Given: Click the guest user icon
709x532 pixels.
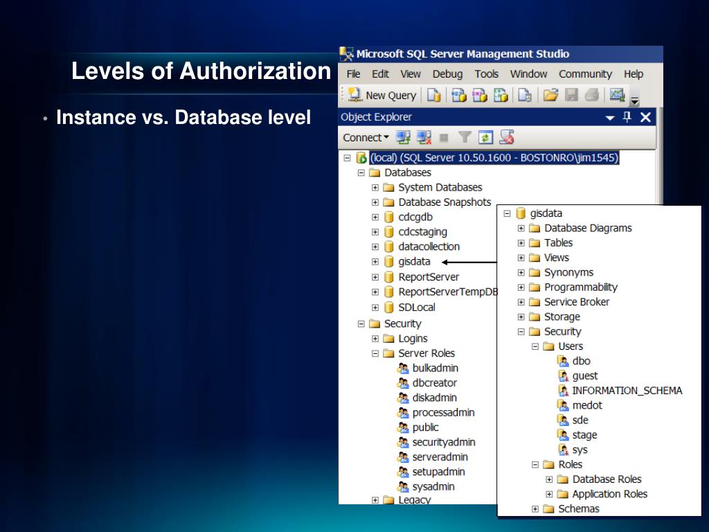Looking at the screenshot, I should tap(563, 376).
